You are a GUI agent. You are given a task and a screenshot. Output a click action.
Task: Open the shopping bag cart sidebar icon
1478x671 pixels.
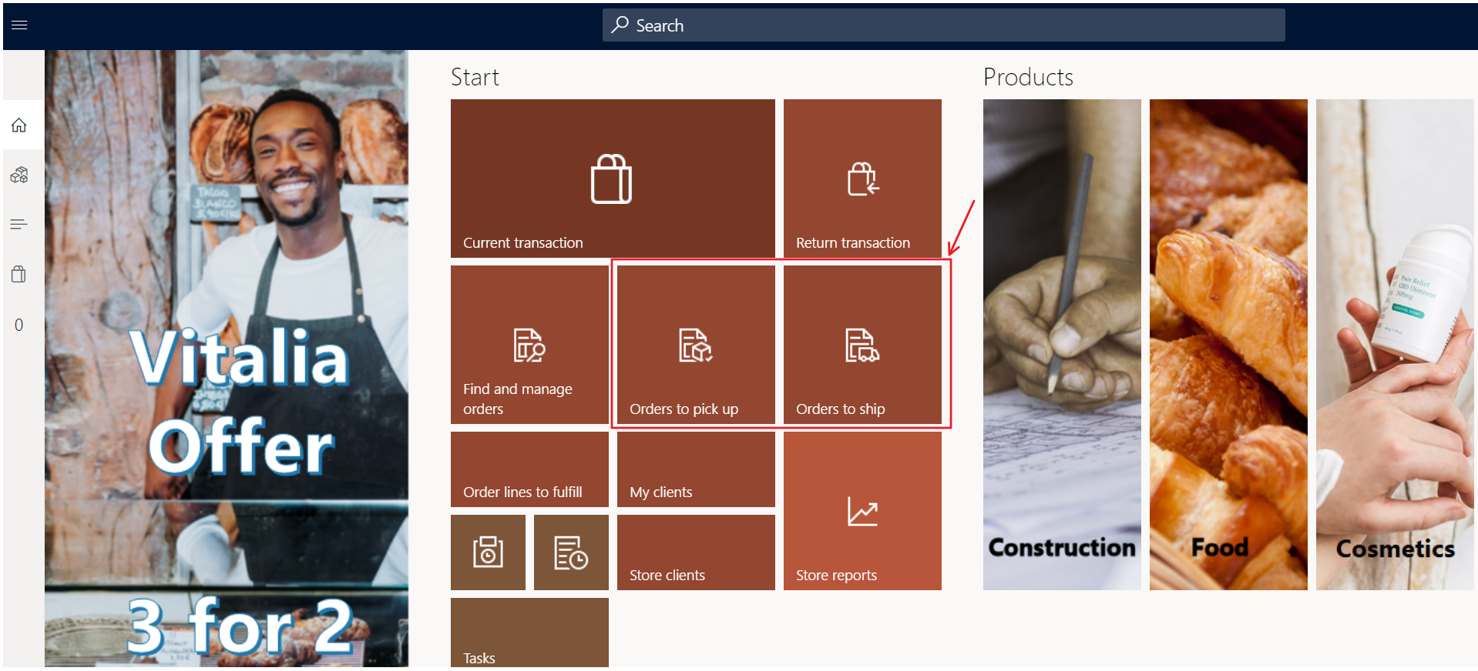[19, 274]
